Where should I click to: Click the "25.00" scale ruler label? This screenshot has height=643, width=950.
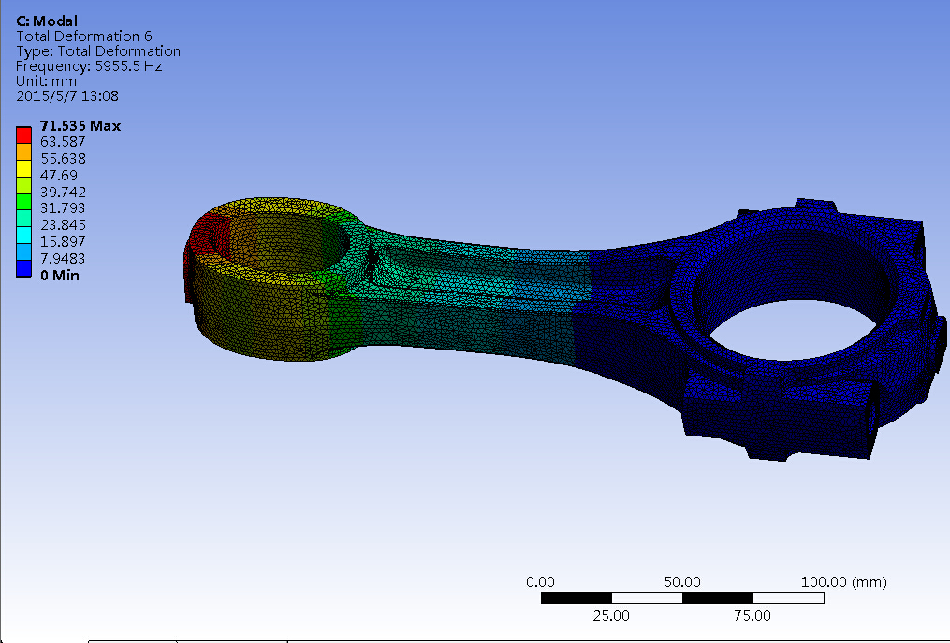click(611, 616)
